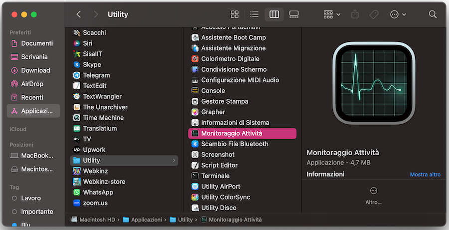449x230 pixels.
Task: Select the TextEdit app icon
Action: click(77, 86)
